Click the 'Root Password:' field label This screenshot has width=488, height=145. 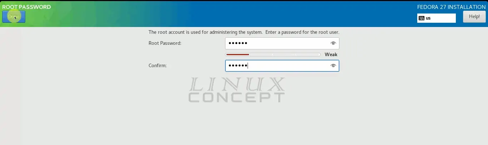click(165, 43)
